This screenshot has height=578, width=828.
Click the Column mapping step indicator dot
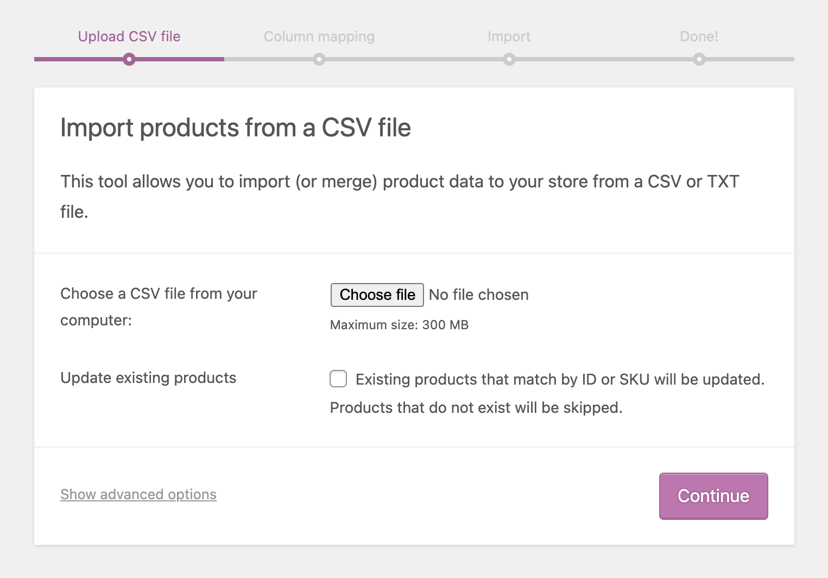pyautogui.click(x=319, y=59)
